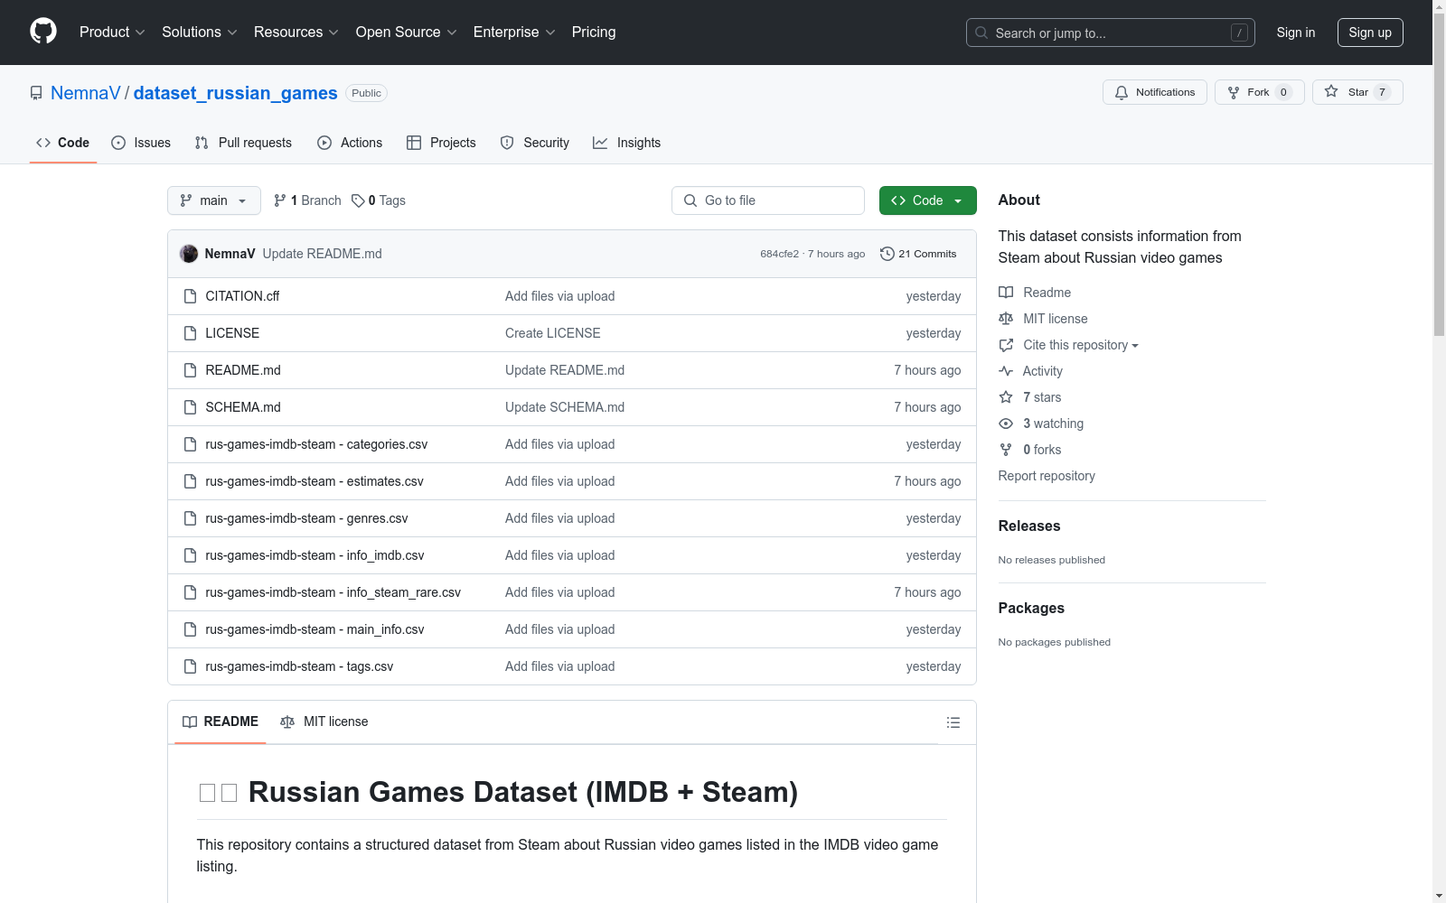Click the file icon beside info_steam_rare.csv
Screen dimensions: 1446x903
190,592
